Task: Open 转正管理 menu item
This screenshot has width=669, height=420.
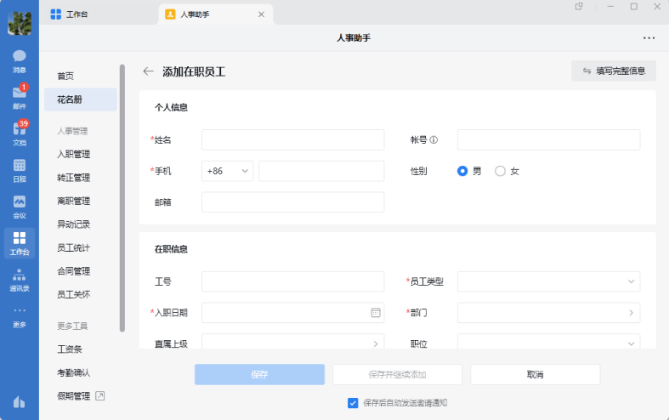Action: (x=74, y=178)
